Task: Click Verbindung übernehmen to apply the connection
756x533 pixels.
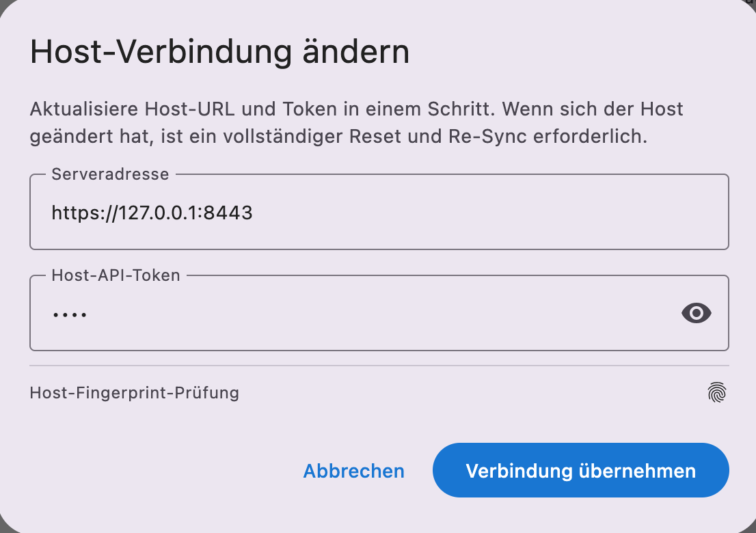Action: tap(580, 470)
